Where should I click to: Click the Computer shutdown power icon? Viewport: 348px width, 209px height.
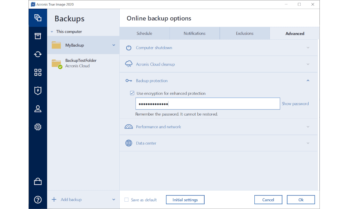pyautogui.click(x=129, y=48)
